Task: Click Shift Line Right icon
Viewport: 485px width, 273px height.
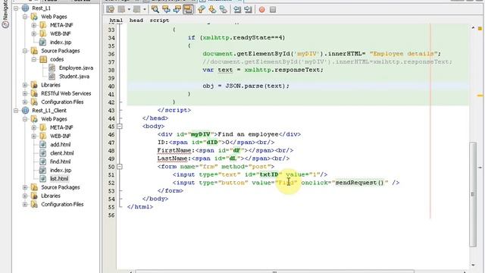Action: click(248, 10)
